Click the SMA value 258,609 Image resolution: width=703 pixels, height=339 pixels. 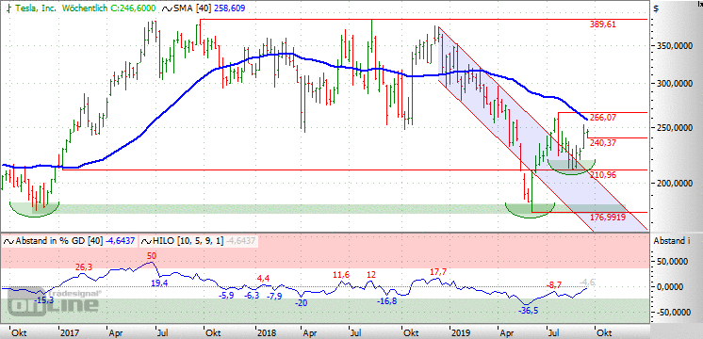(x=230, y=8)
